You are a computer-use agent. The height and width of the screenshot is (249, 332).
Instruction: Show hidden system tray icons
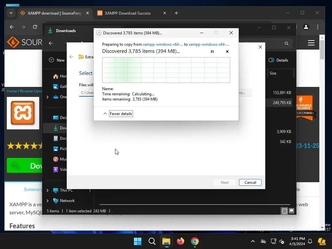[253, 241]
